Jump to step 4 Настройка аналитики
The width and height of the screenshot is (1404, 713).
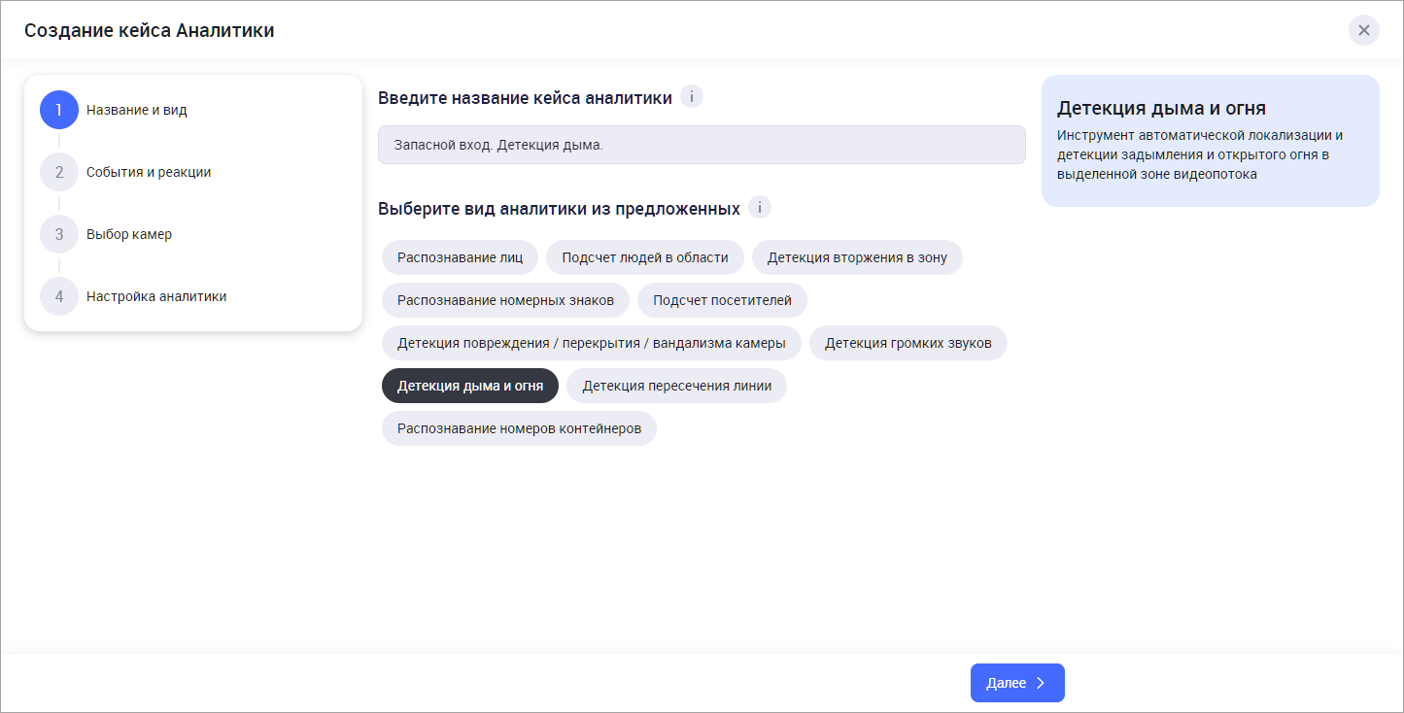point(155,296)
